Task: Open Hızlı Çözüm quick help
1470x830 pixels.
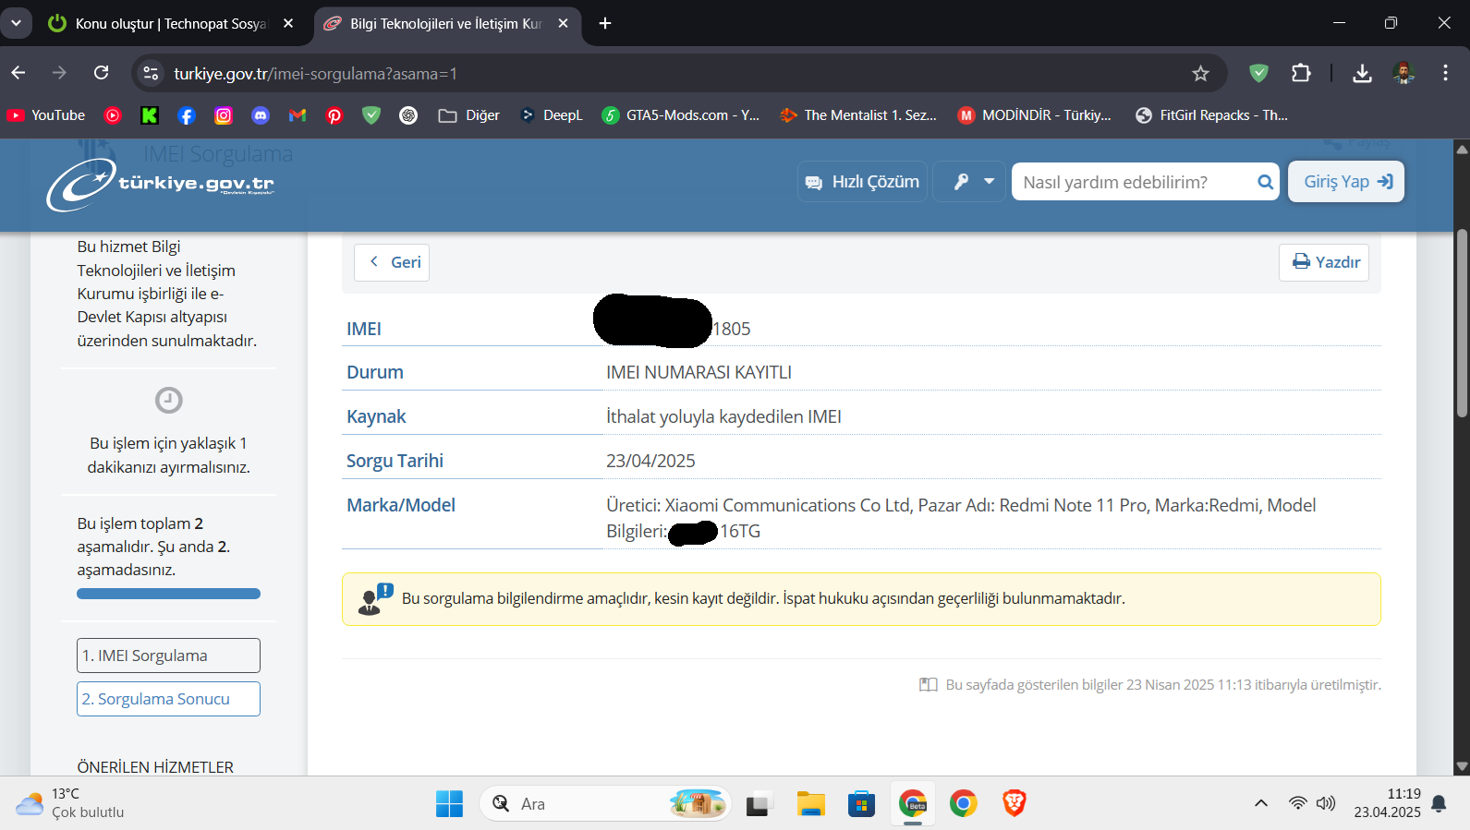Action: pyautogui.click(x=862, y=182)
